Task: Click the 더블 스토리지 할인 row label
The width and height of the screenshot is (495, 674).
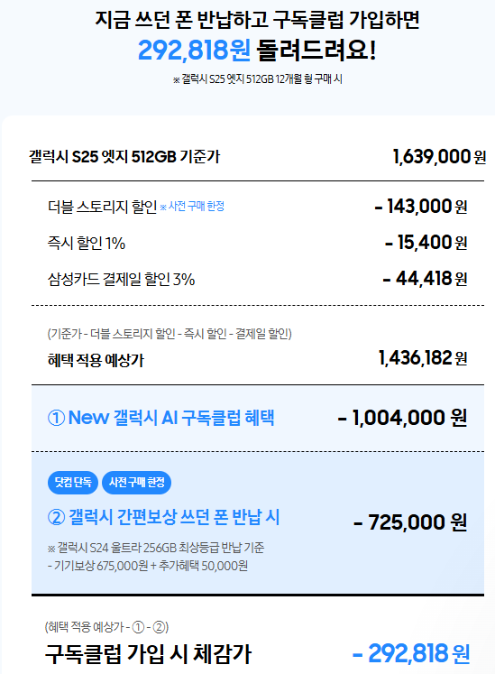Action: tap(102, 207)
